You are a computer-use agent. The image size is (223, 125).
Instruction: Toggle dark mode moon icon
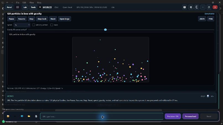pyautogui.click(x=197, y=7)
